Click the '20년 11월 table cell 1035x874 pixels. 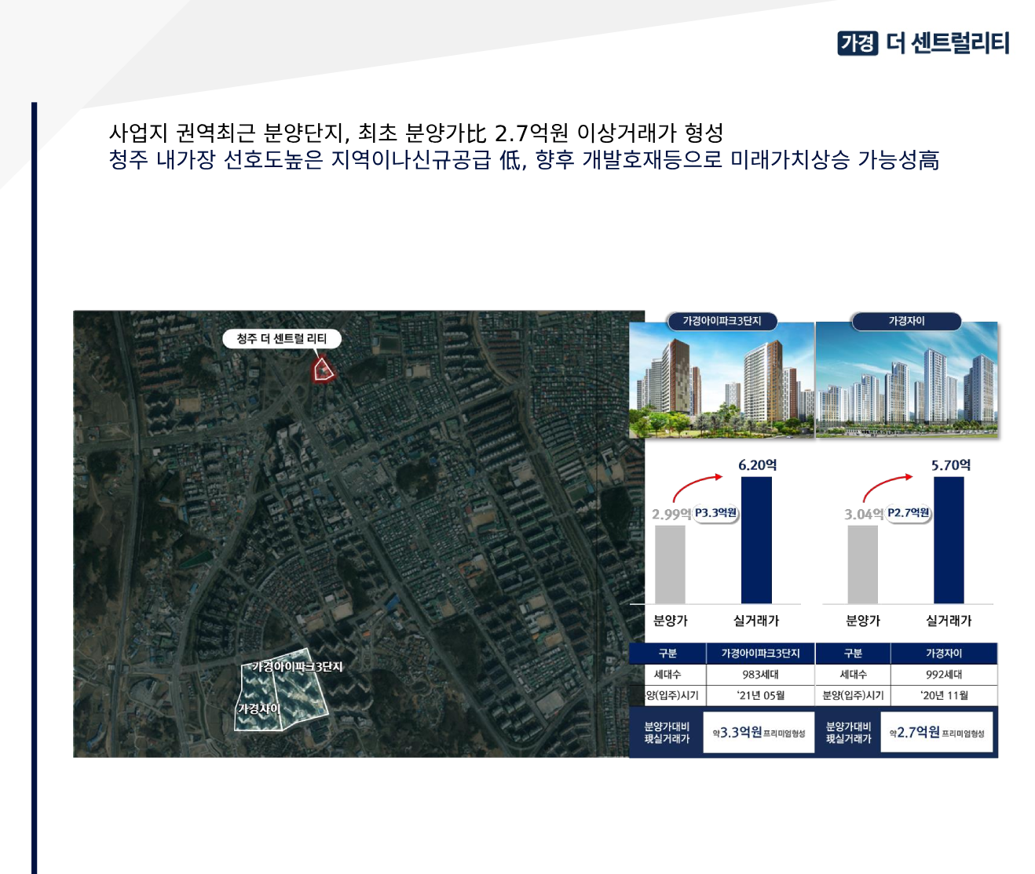(x=944, y=696)
